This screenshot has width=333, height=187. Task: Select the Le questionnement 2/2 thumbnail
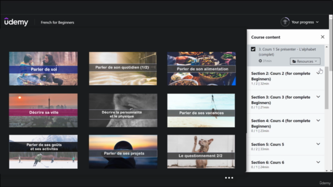coord(201,152)
